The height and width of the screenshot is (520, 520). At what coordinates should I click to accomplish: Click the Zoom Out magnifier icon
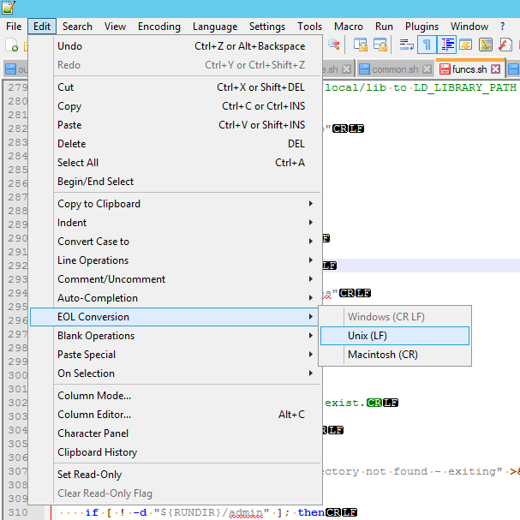333,45
